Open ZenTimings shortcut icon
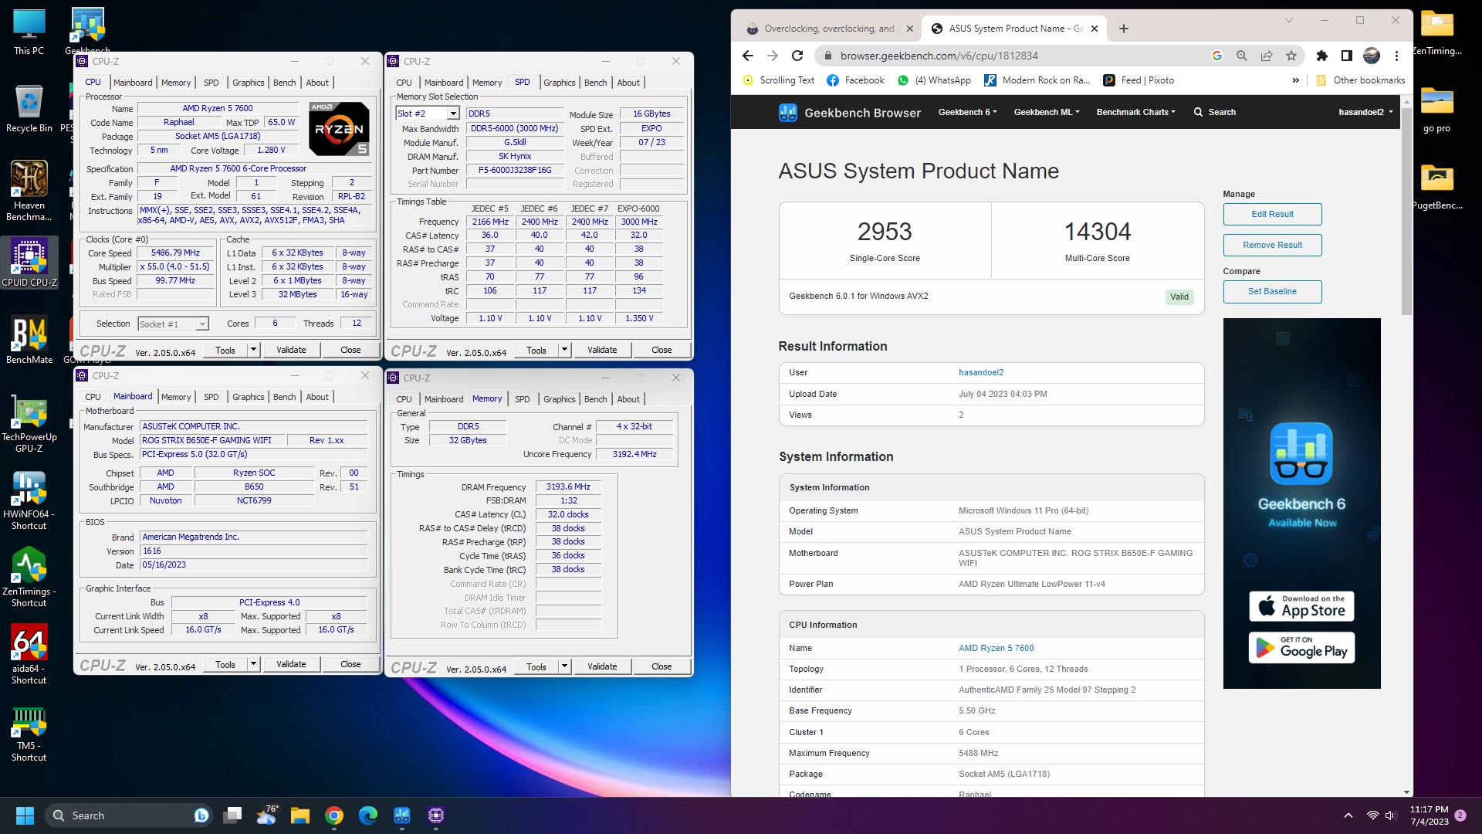The image size is (1482, 834). click(x=29, y=578)
